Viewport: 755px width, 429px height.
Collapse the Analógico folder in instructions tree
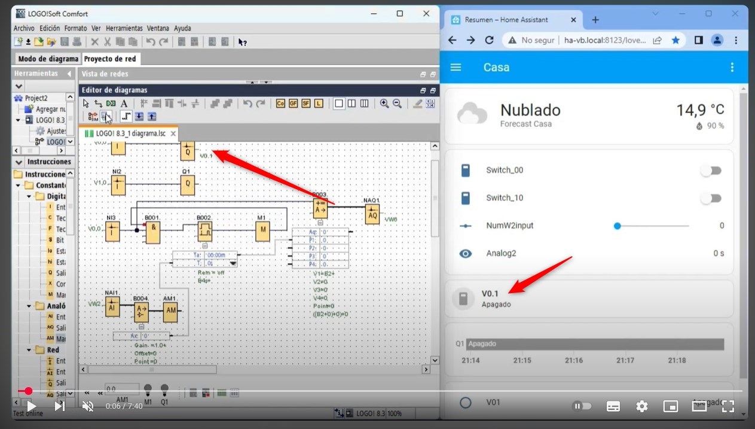pyautogui.click(x=29, y=306)
